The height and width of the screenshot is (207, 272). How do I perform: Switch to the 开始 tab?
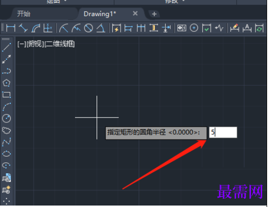click(x=24, y=14)
